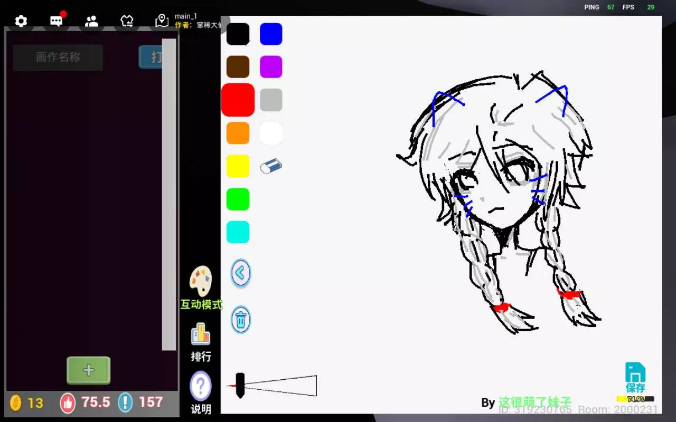676x422 pixels.
Task: Open the friends list icon
Action: [91, 21]
